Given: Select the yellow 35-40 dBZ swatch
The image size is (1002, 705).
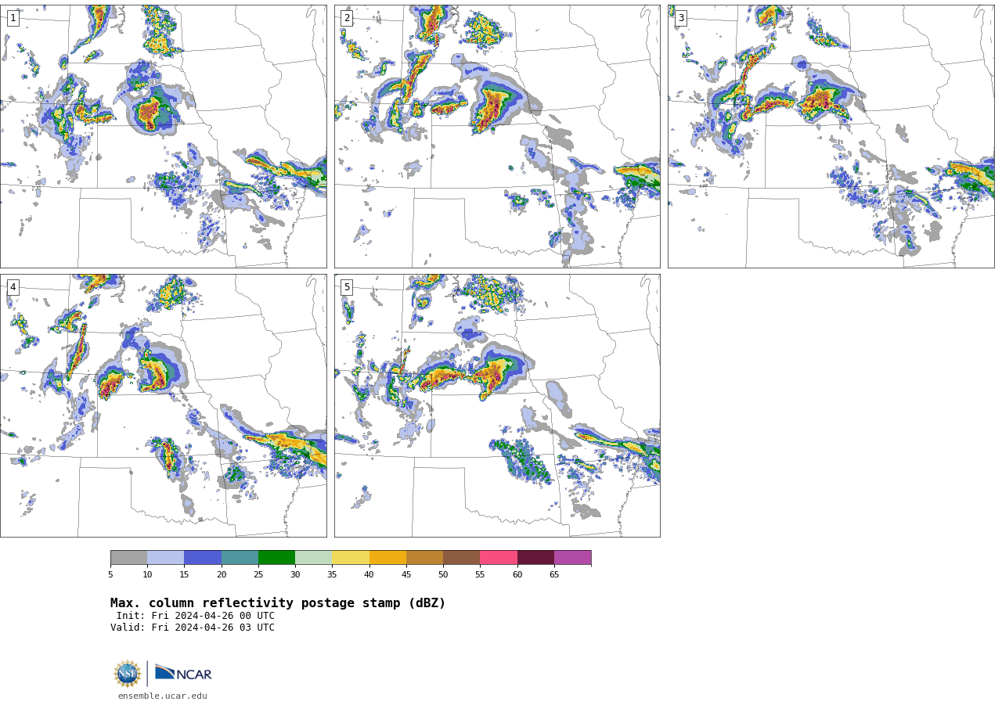Looking at the screenshot, I should coord(351,558).
